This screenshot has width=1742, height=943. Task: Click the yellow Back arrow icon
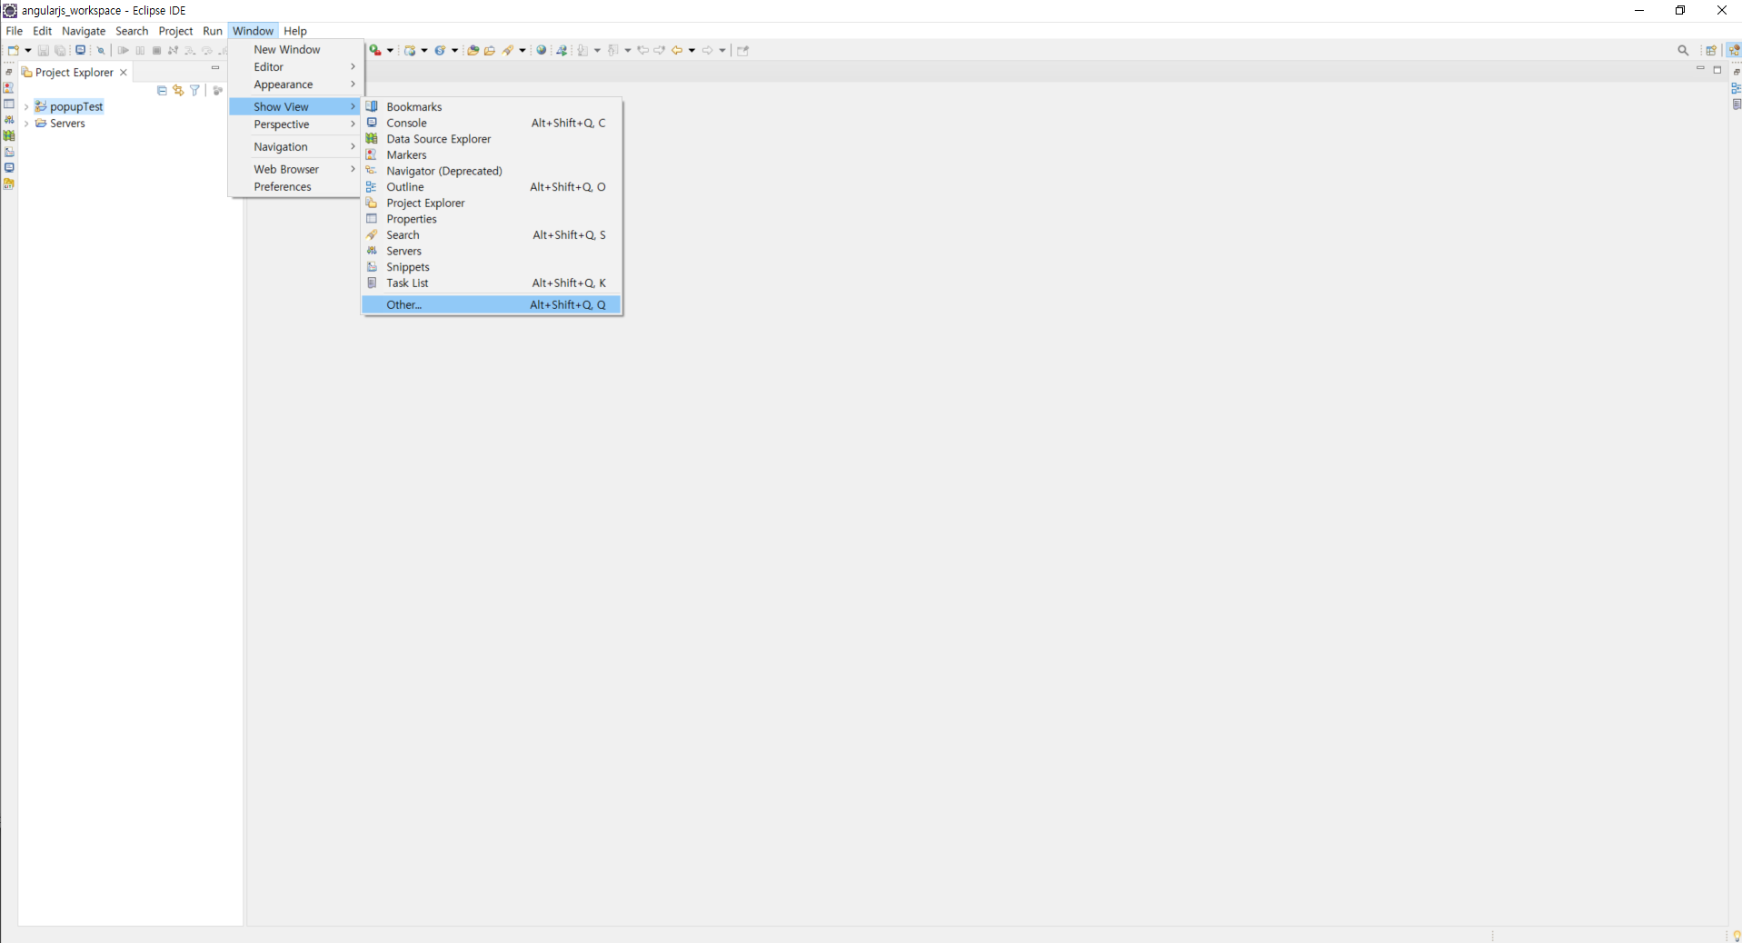point(677,51)
